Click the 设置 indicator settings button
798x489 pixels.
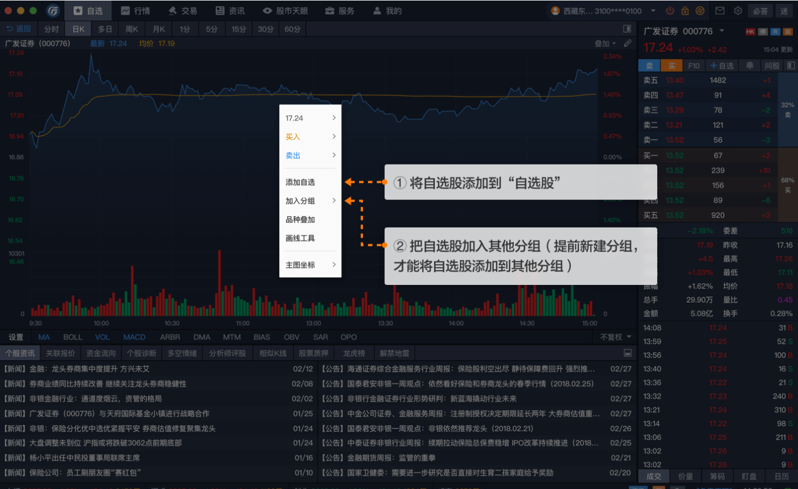[16, 337]
